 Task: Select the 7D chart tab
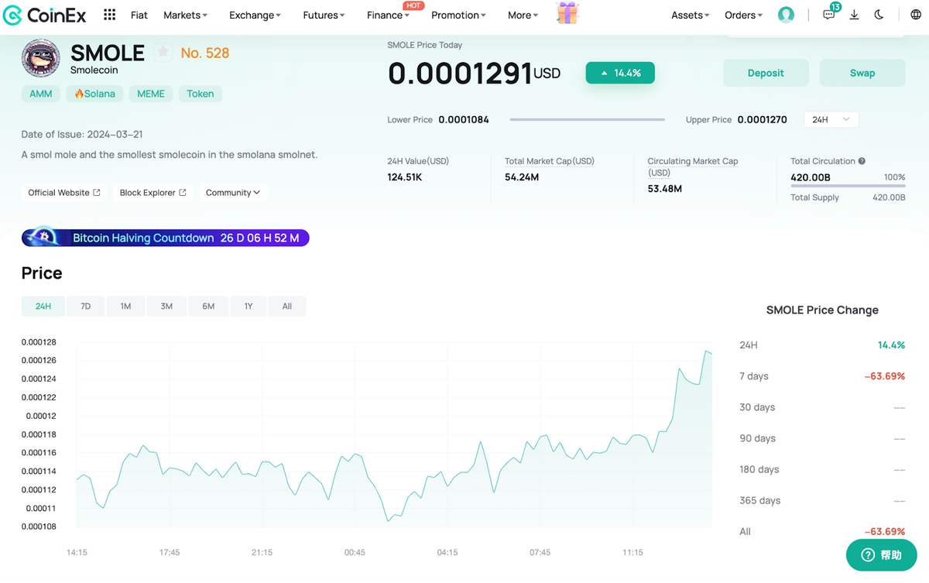point(86,307)
